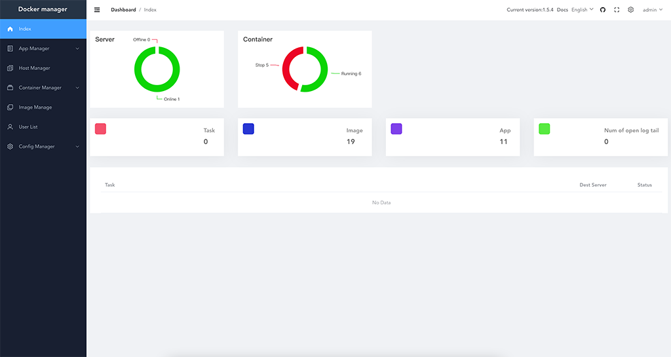This screenshot has width=671, height=357.
Task: Click the 'Stop 5' chart label
Action: tap(262, 65)
